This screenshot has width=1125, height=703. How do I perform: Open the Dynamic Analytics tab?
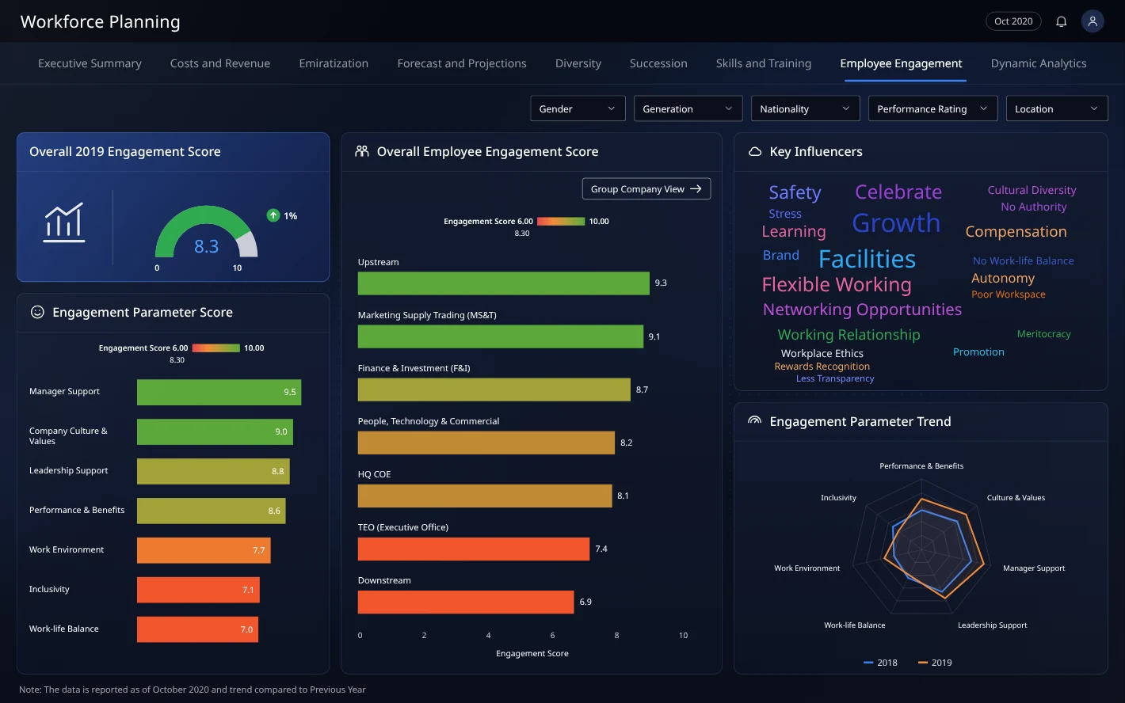pos(1039,63)
